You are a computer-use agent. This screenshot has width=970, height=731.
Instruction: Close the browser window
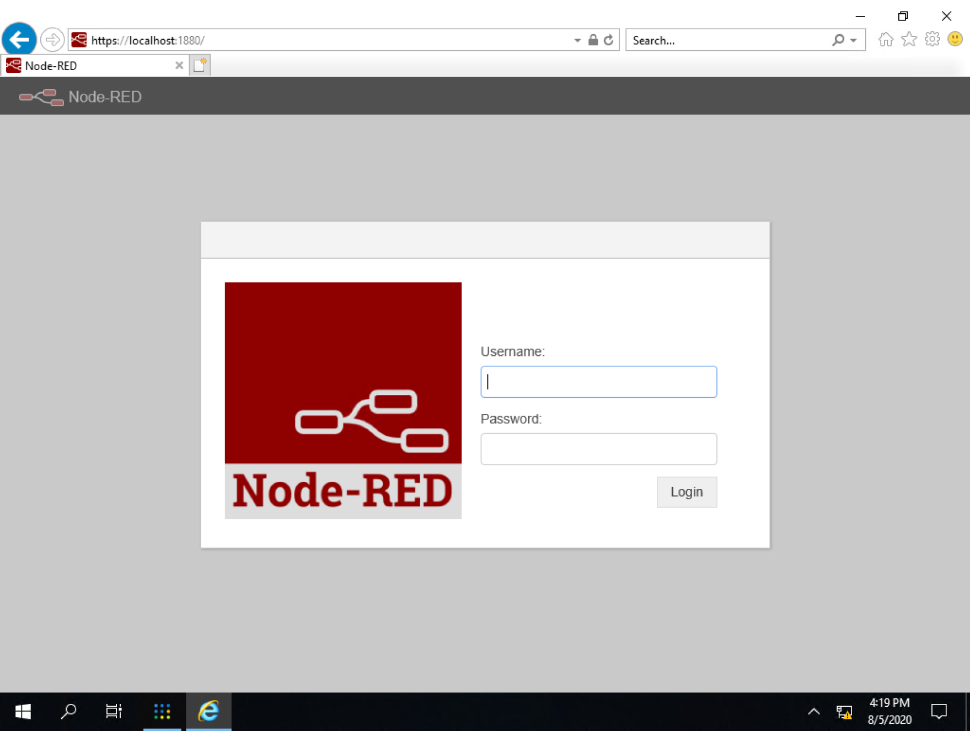(x=946, y=16)
